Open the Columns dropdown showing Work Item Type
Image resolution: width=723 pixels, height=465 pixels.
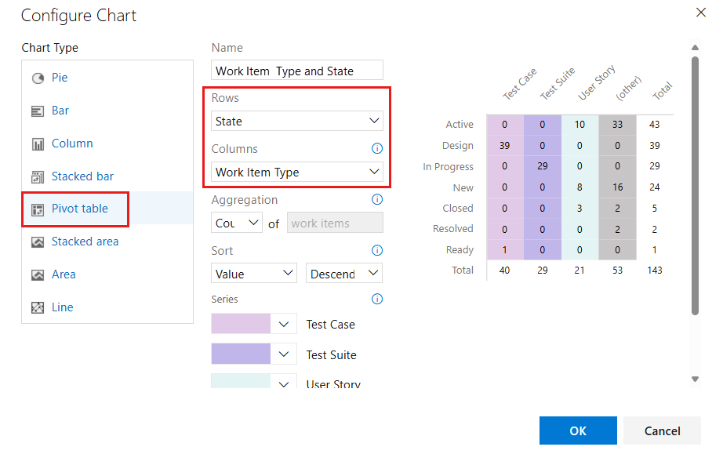(x=296, y=172)
